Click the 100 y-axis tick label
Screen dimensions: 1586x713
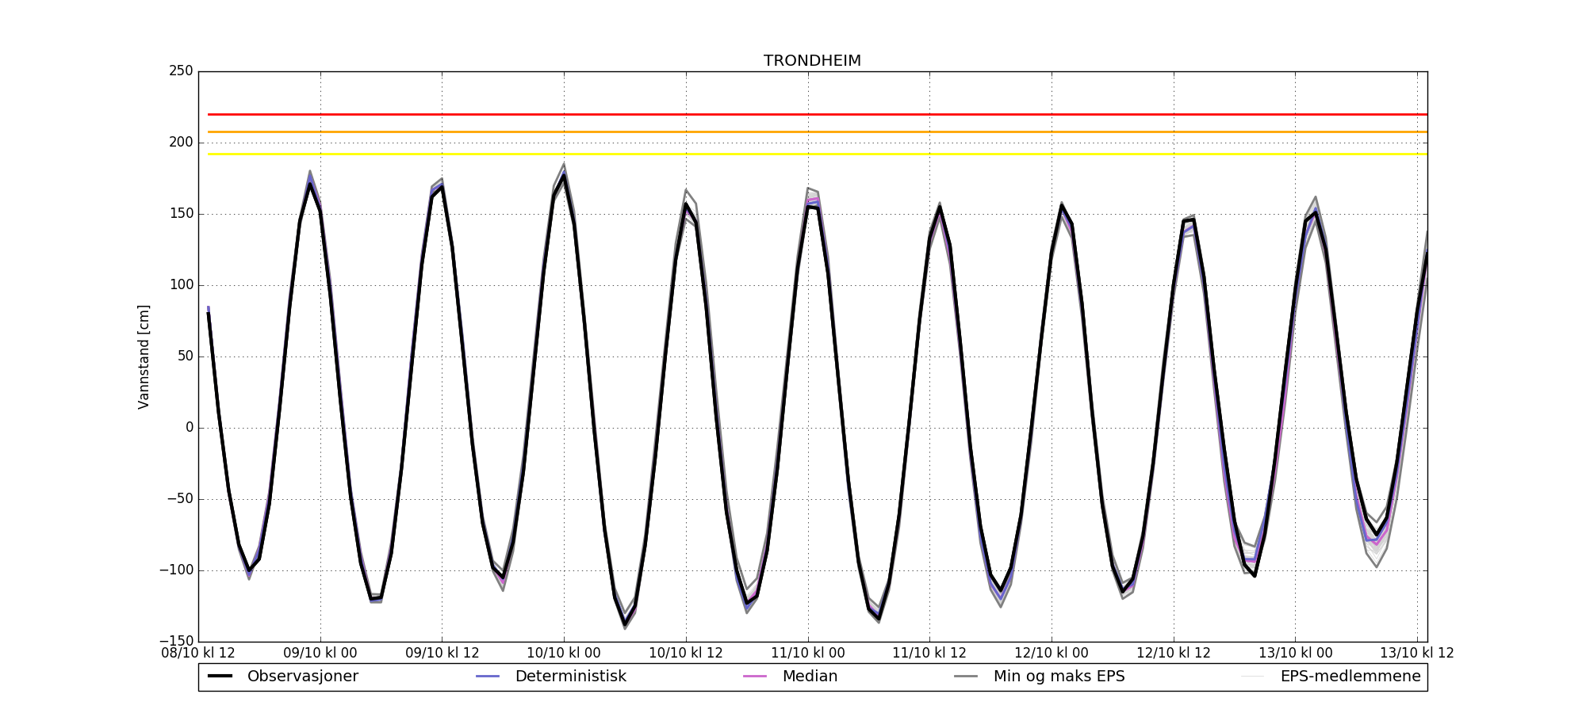click(181, 285)
